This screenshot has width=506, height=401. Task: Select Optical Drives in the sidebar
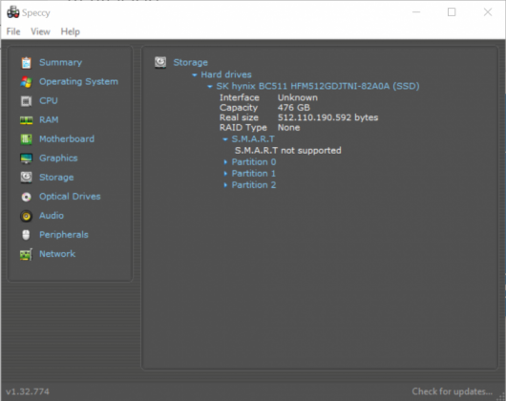click(70, 197)
